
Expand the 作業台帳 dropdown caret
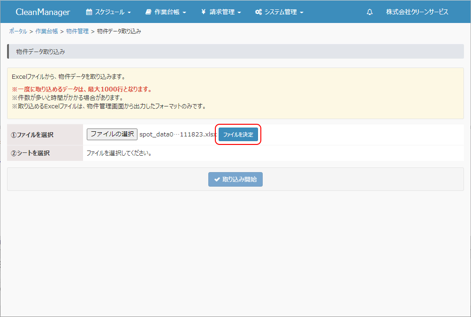click(x=184, y=13)
